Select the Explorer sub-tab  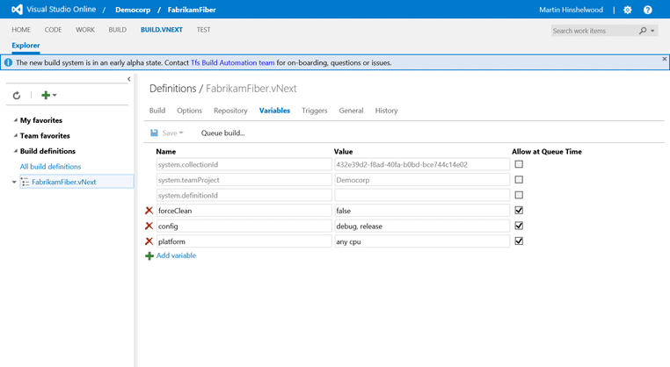tap(25, 46)
